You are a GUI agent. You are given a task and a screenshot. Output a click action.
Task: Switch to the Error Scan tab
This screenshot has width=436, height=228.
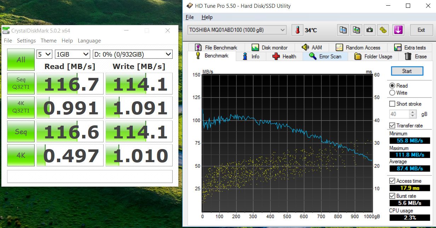[325, 56]
